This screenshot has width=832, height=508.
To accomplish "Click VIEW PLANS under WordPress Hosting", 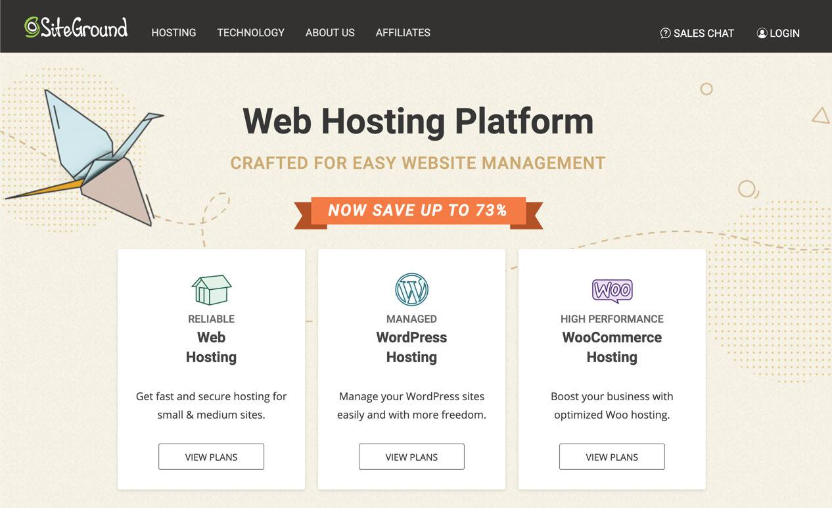I will pyautogui.click(x=411, y=456).
